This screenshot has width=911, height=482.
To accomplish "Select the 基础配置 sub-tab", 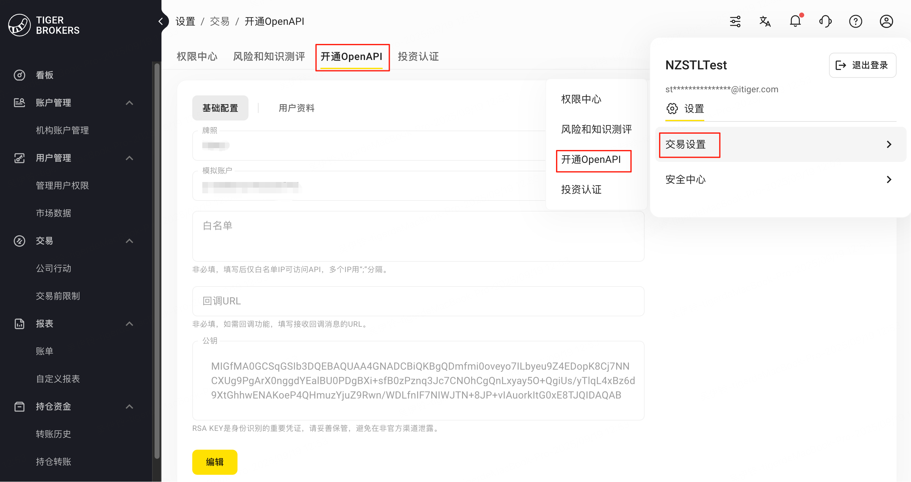I will point(220,108).
